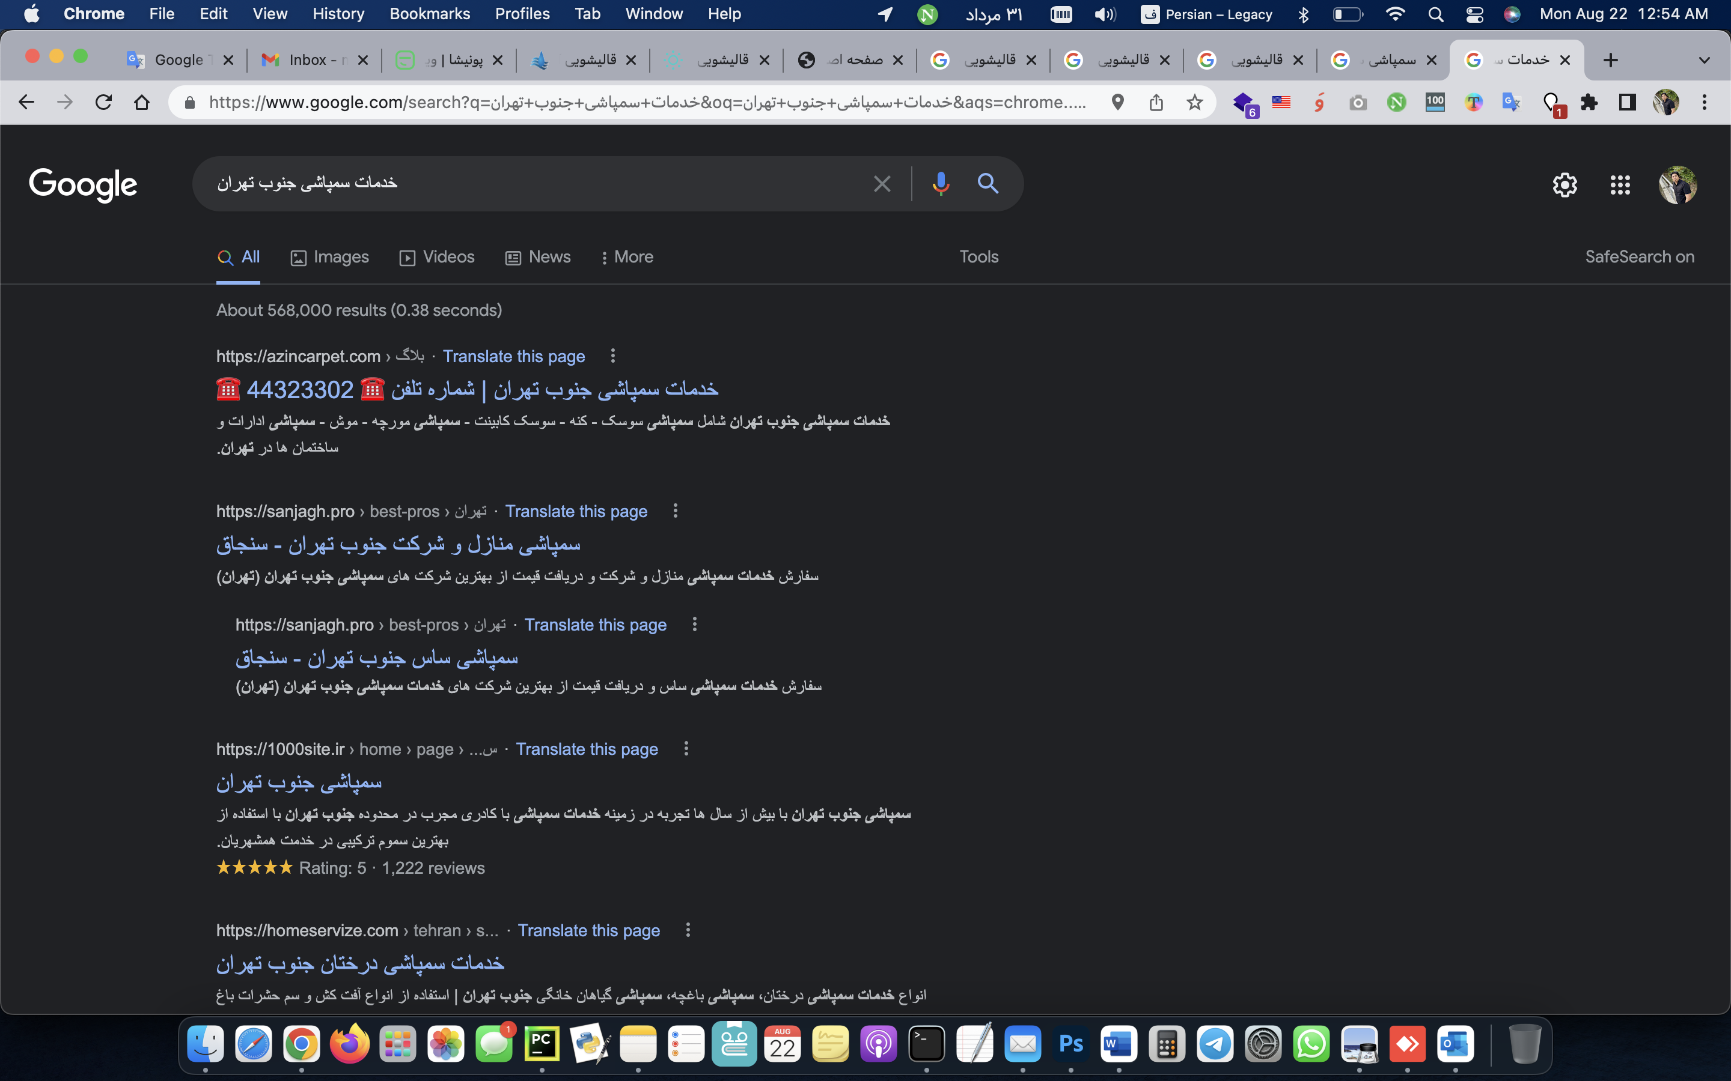Translate the homeservize.com result page

point(588,930)
